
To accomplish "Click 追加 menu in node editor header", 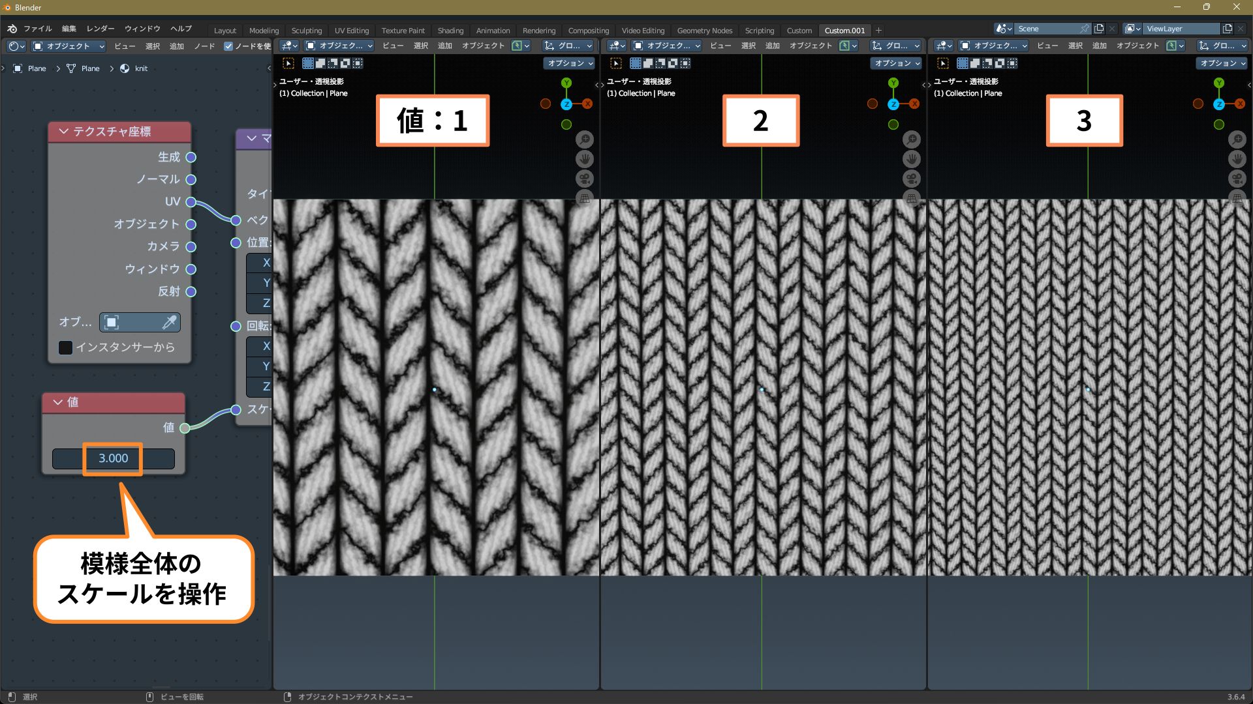I will point(176,46).
